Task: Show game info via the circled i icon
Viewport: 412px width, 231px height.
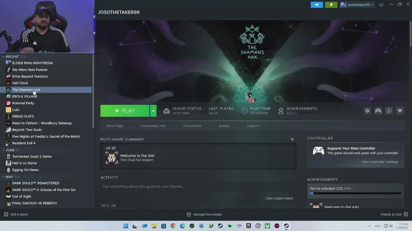Action: pos(389,111)
